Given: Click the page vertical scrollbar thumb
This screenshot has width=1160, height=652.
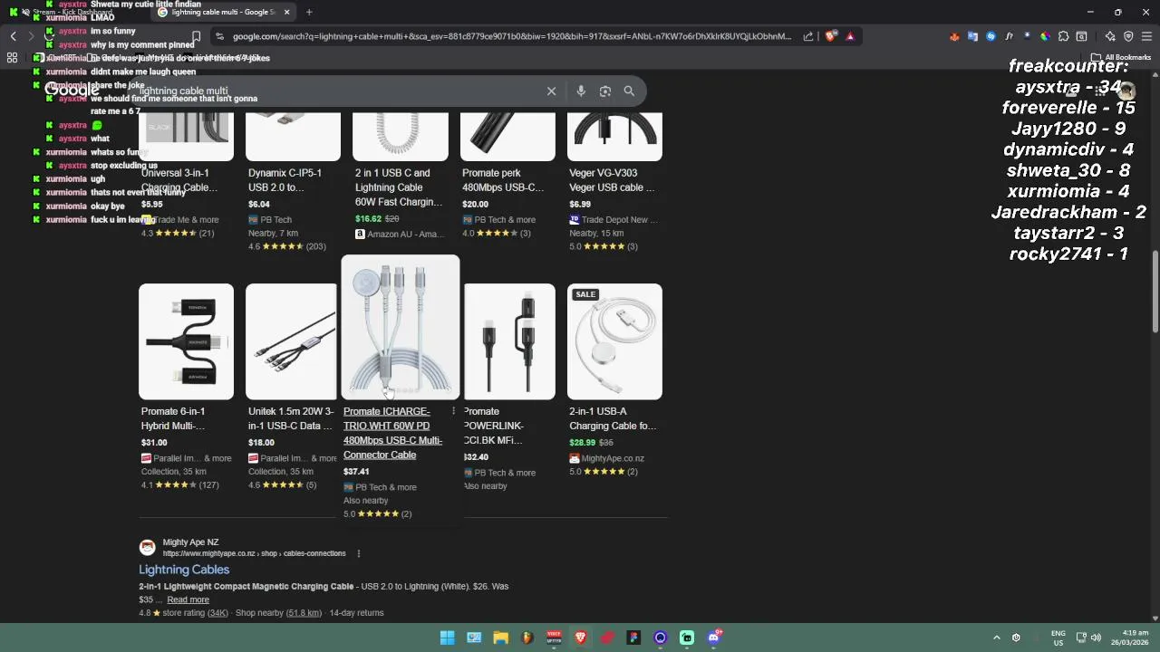Looking at the screenshot, I should (1155, 290).
